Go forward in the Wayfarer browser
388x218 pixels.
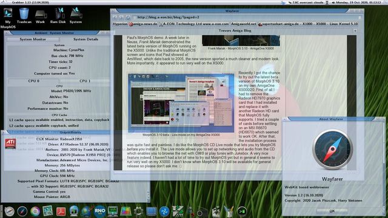[x=121, y=18]
